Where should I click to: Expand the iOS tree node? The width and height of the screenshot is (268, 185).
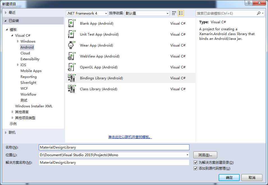tap(18, 65)
